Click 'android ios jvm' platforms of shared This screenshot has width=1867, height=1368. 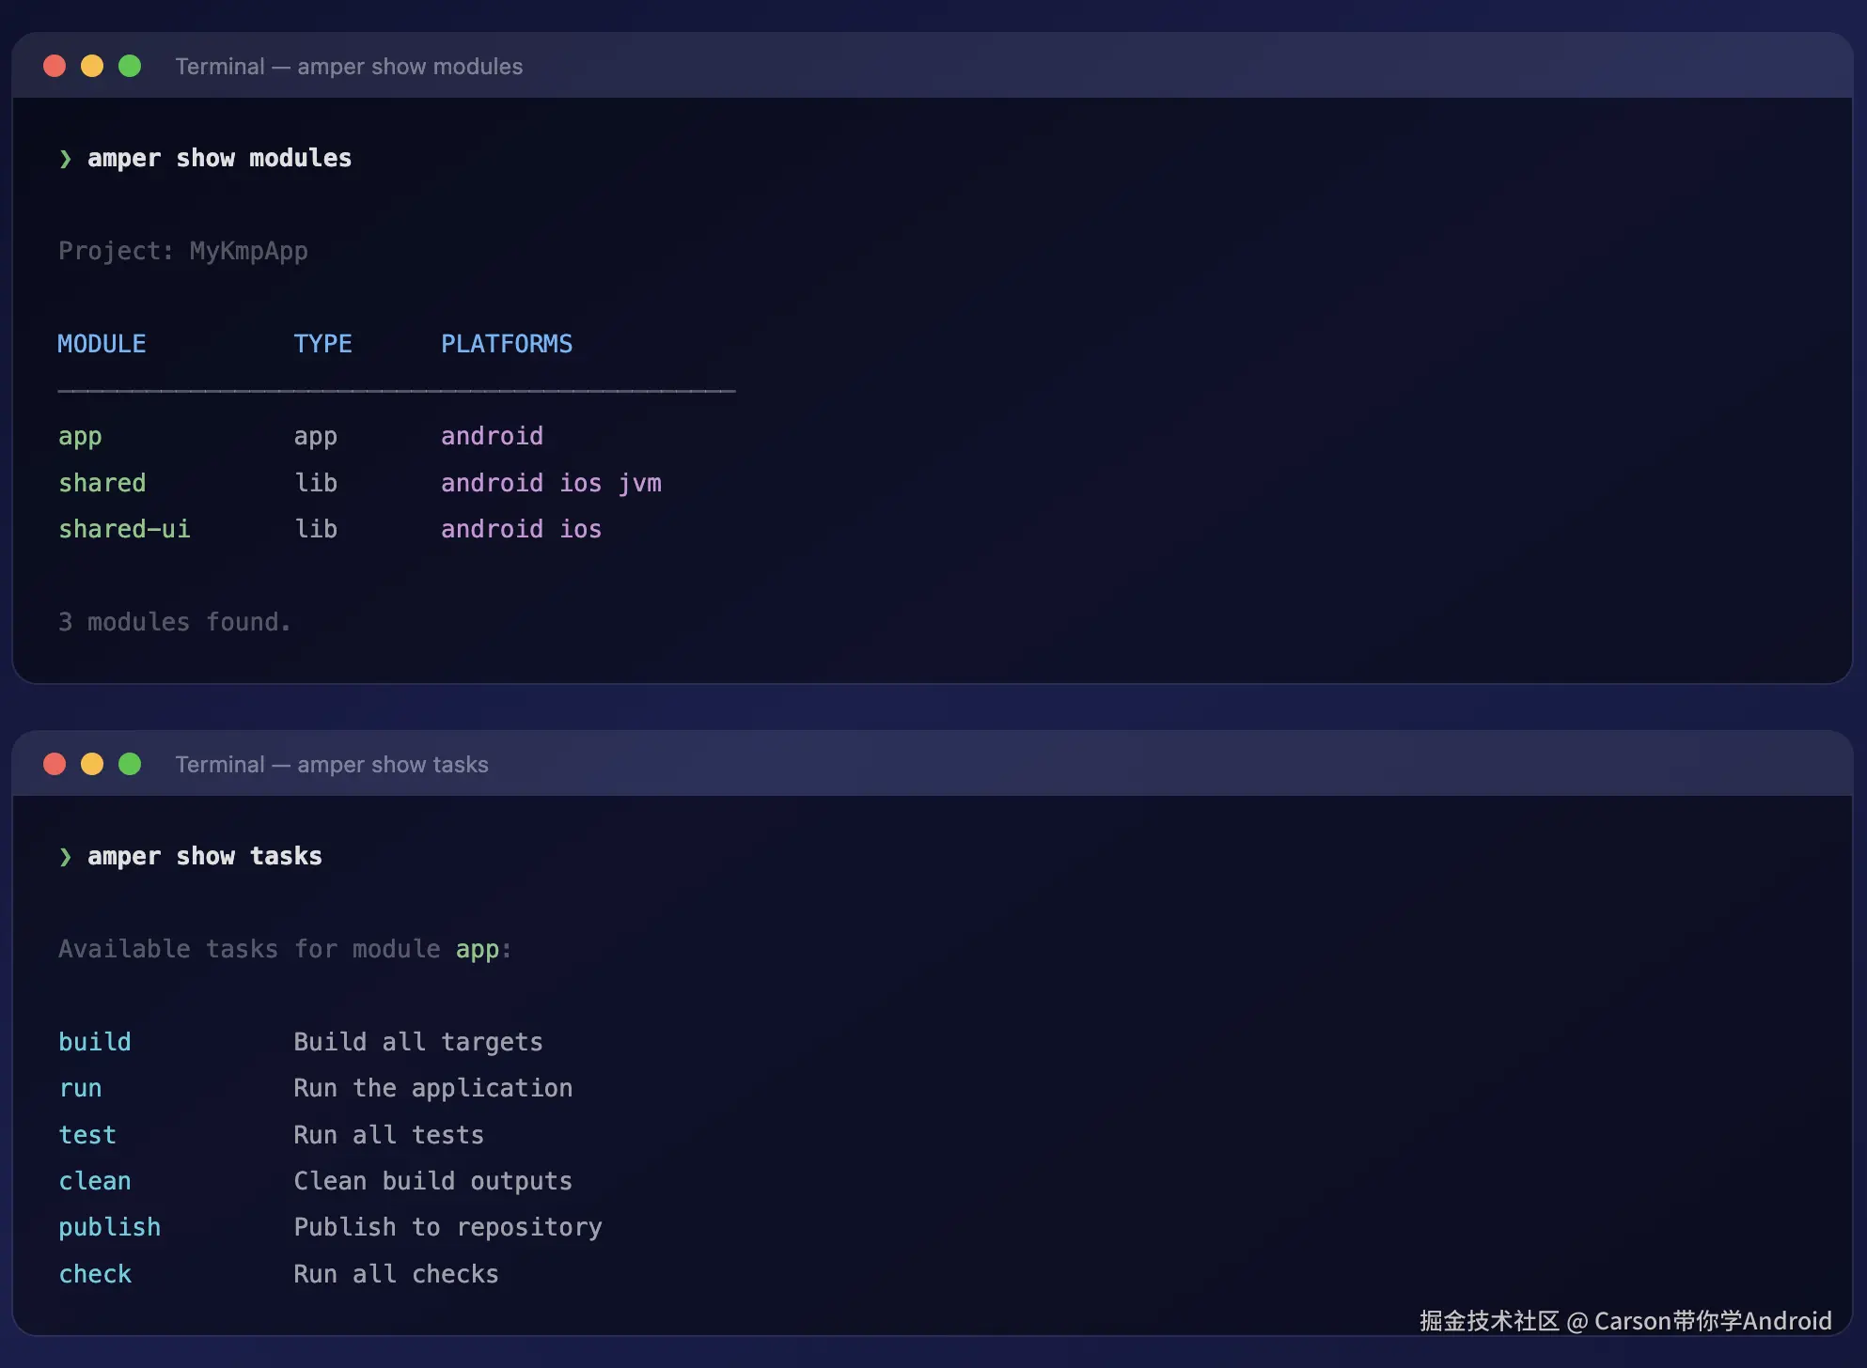point(551,484)
